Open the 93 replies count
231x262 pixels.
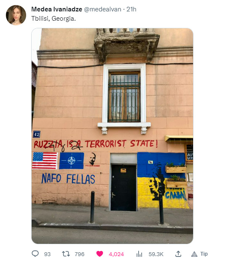tap(47, 254)
